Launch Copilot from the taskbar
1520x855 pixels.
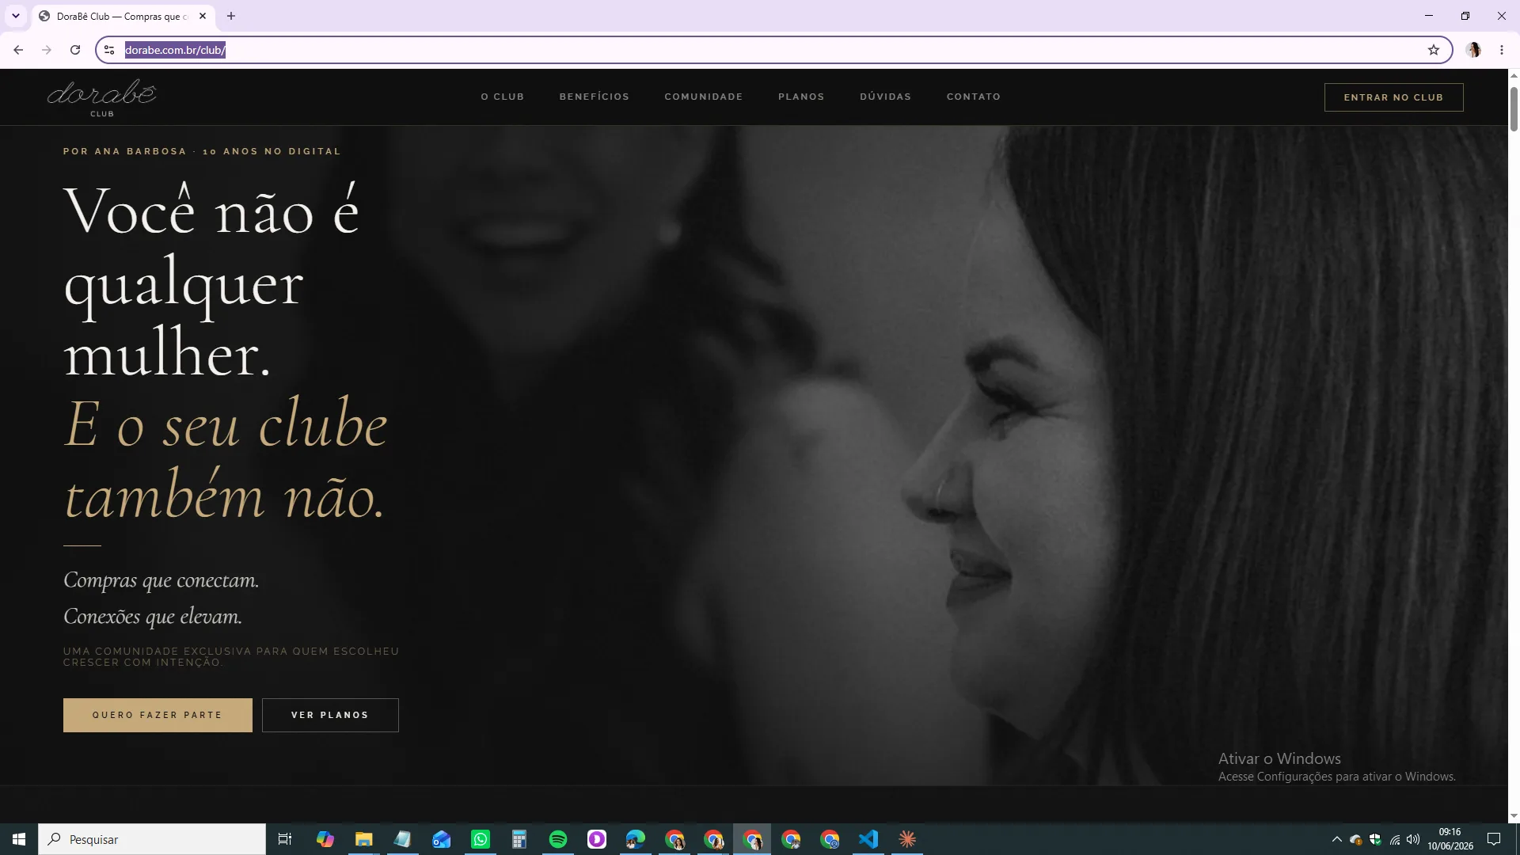[325, 839]
